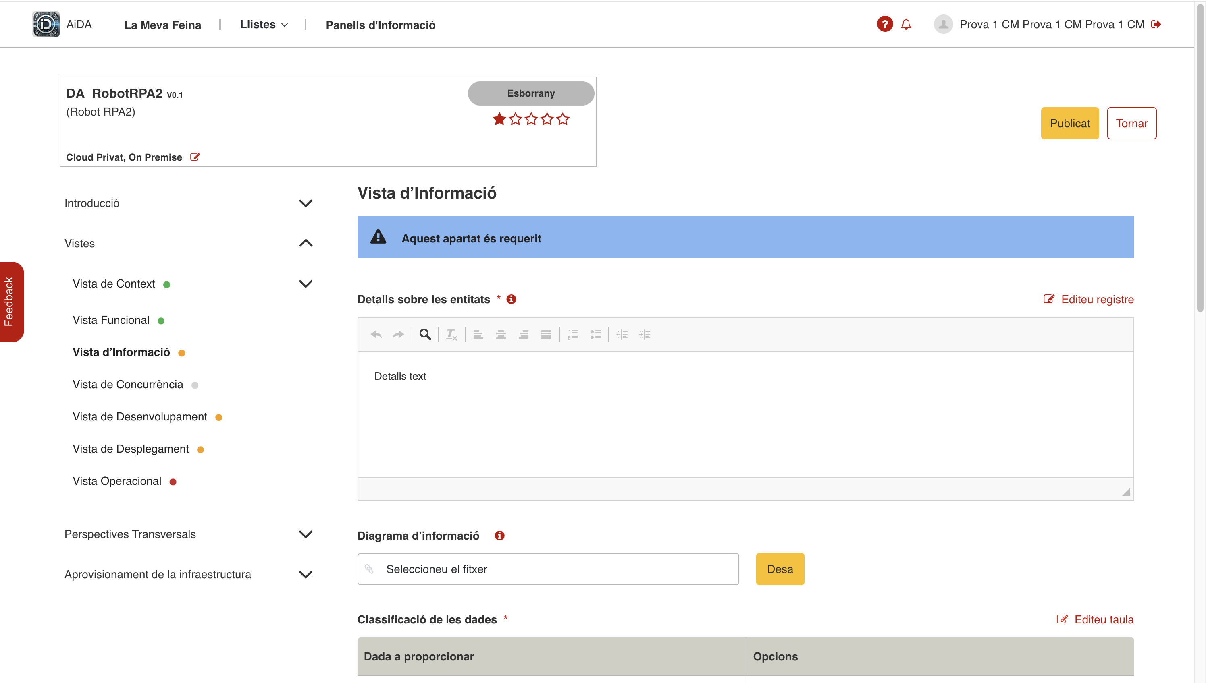1206x683 pixels.
Task: Apply center alignment in the editor toolbar
Action: click(501, 335)
